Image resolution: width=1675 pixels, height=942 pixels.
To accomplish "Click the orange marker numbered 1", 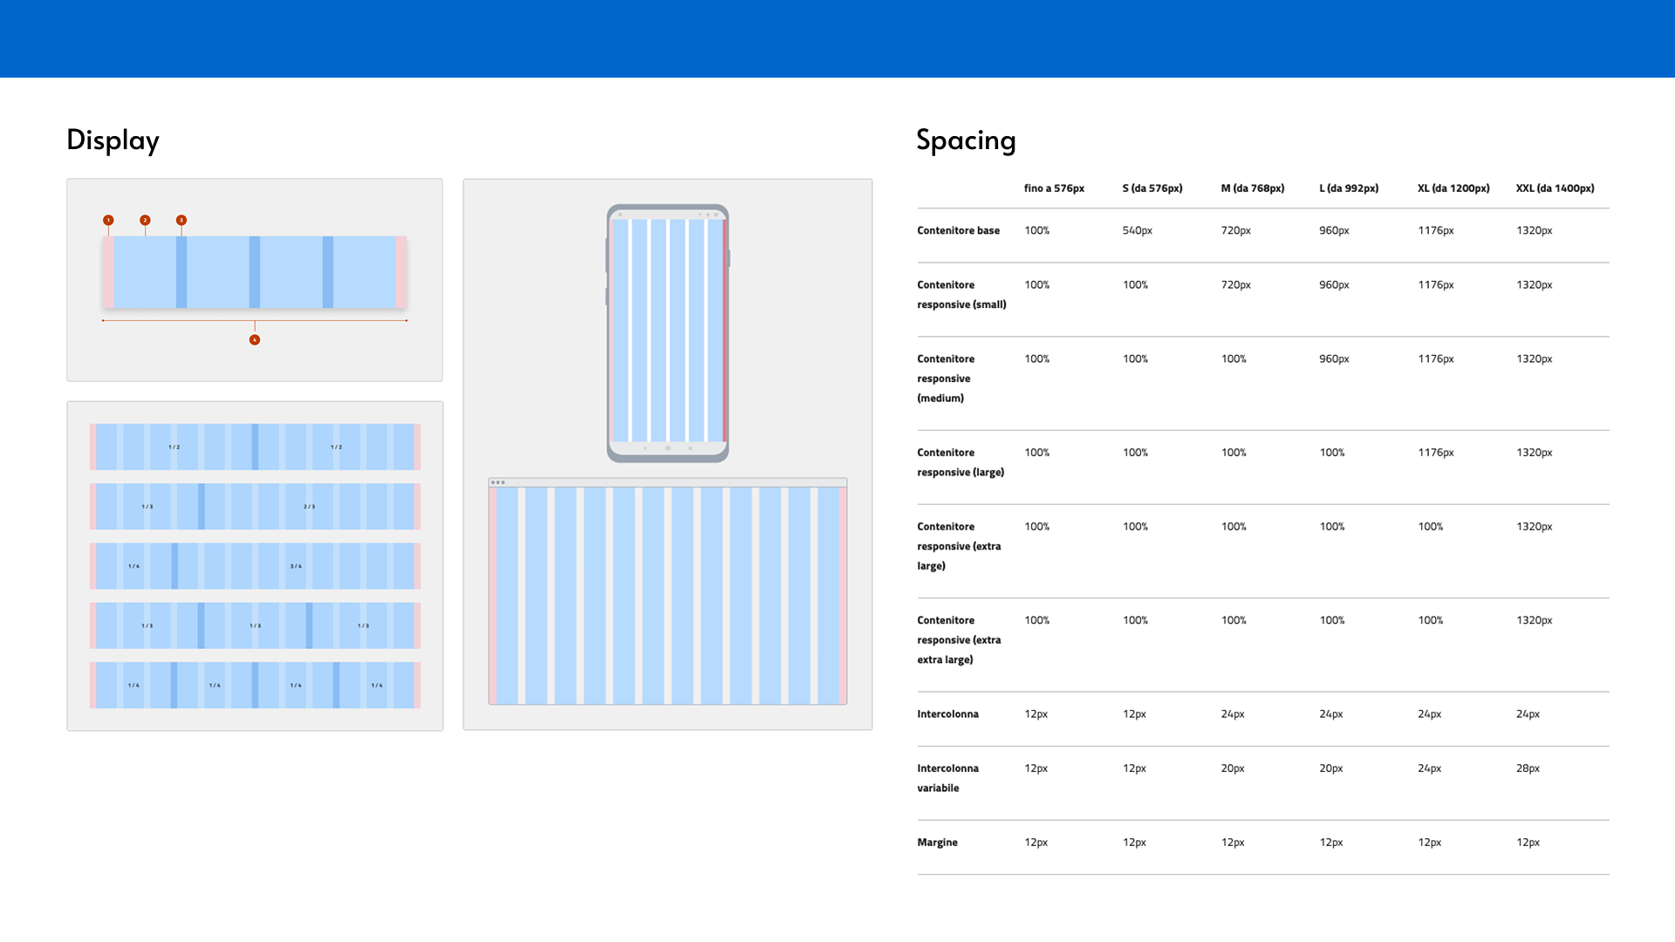I will (108, 221).
